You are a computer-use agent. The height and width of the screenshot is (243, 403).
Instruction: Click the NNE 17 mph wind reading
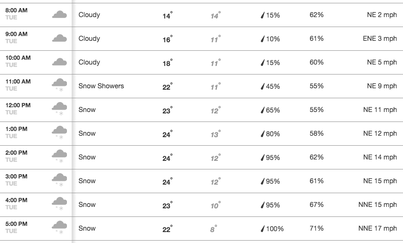(378, 228)
